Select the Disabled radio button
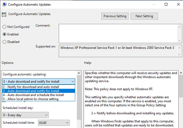Screen dimensions: 183x128 click(5, 42)
